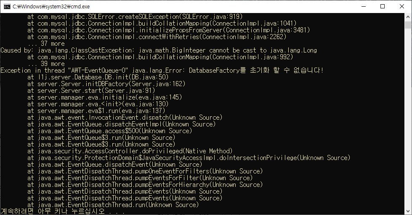Grab the vertical scrollbar thumb

(x=408, y=25)
